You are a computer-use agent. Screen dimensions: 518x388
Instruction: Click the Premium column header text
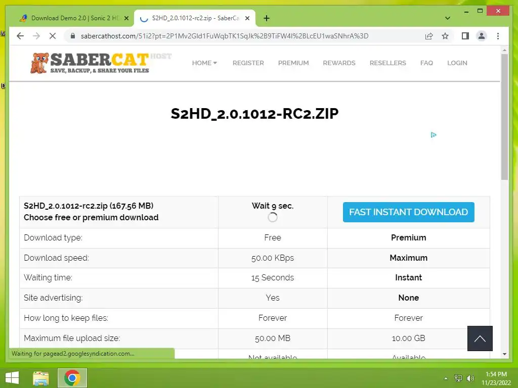pos(408,237)
